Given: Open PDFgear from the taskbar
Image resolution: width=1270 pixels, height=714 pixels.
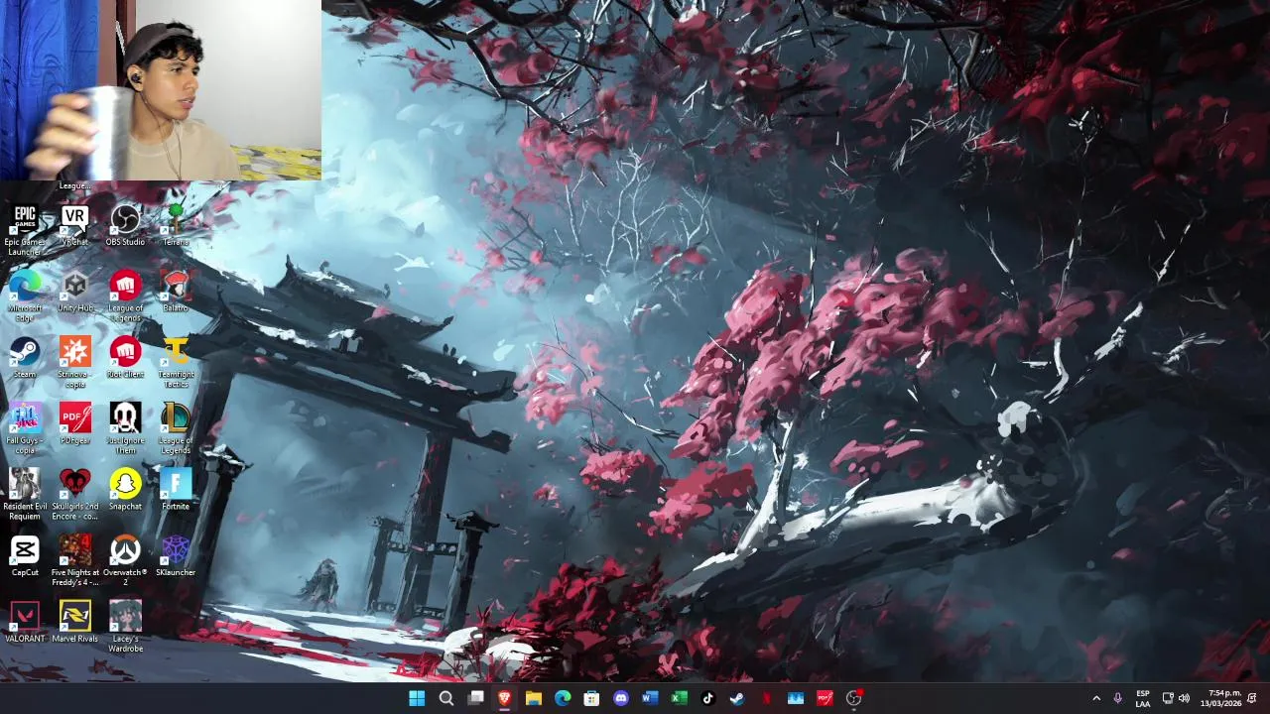Looking at the screenshot, I should [824, 698].
